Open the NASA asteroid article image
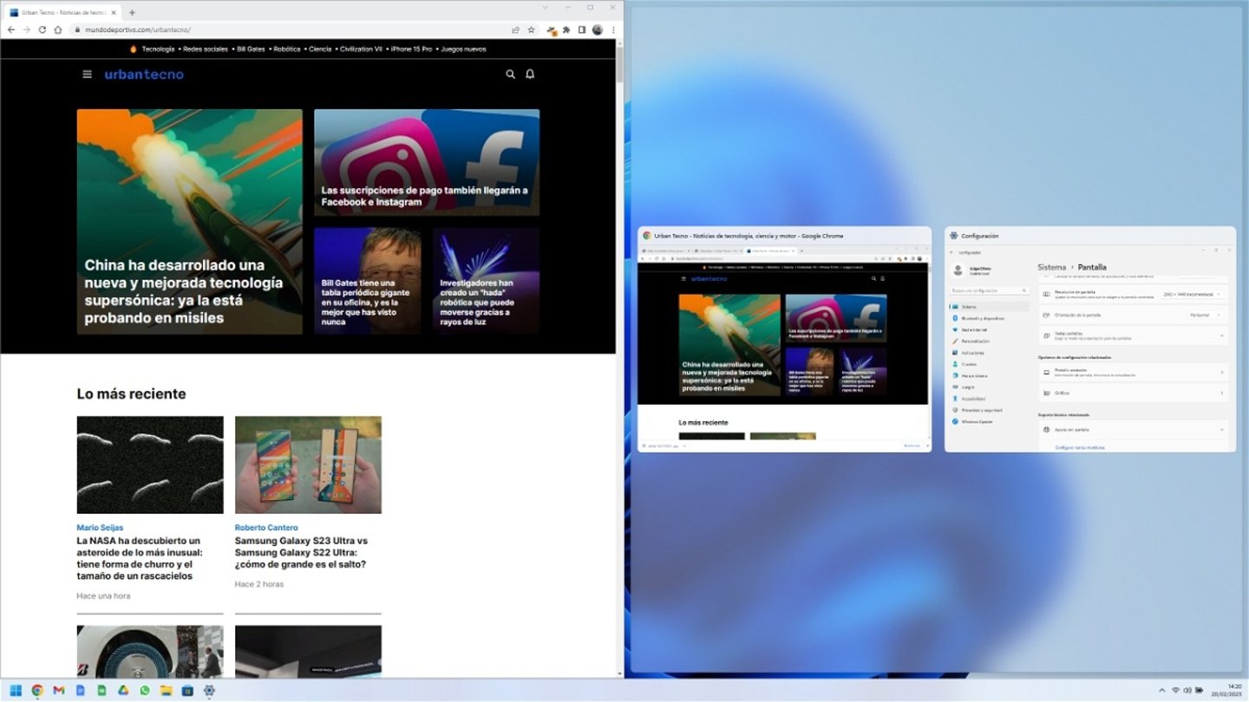 [150, 465]
